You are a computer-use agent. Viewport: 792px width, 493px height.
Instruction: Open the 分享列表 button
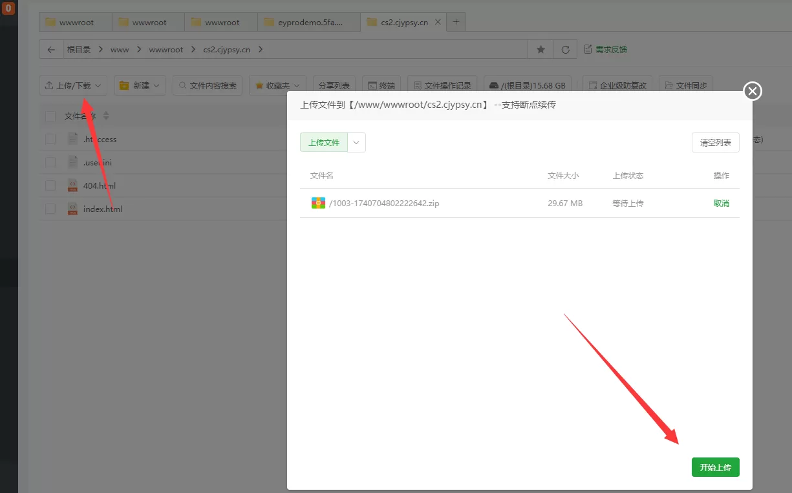(x=334, y=85)
